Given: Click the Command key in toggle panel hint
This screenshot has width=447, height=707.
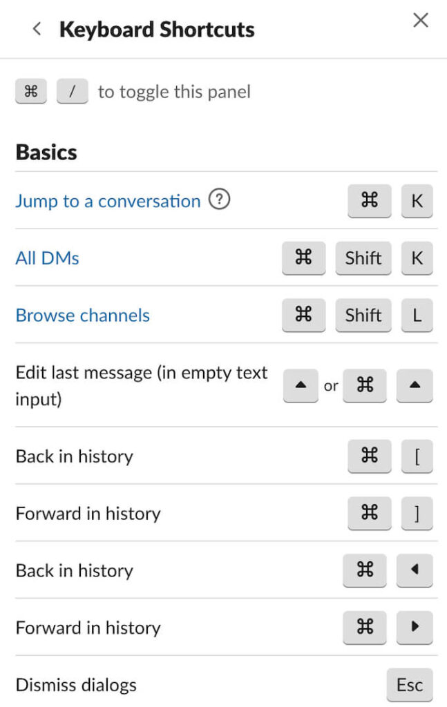Looking at the screenshot, I should [31, 92].
